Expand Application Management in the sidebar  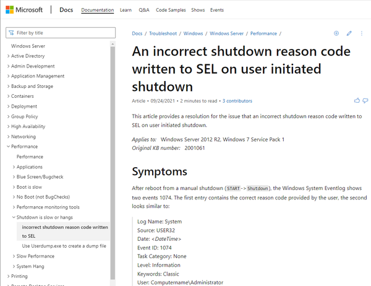[x=35, y=76]
